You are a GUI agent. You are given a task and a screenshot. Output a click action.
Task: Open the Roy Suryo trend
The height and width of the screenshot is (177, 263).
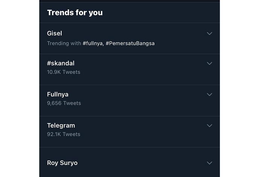(62, 163)
